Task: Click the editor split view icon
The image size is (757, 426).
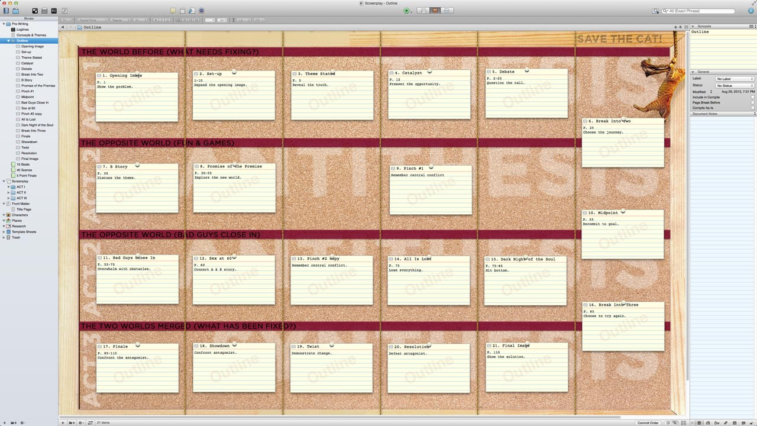Action: tap(687, 27)
